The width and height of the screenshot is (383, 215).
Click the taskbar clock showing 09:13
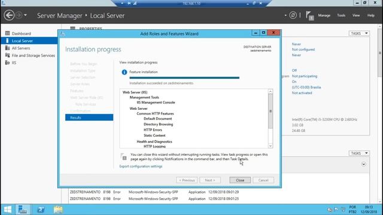pyautogui.click(x=369, y=210)
